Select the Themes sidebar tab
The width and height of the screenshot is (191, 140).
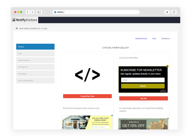click(x=35, y=47)
